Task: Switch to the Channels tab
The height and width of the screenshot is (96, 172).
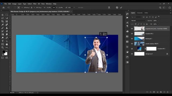Action: pyautogui.click(x=140, y=13)
